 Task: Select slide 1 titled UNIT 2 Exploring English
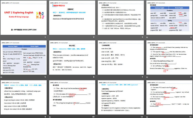click(24, 18)
